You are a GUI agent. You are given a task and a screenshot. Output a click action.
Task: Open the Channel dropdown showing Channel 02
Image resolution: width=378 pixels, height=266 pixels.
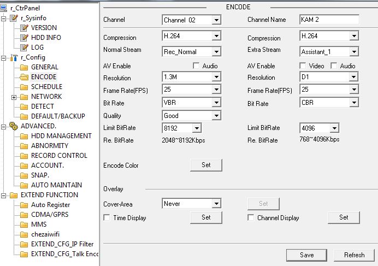[216, 20]
